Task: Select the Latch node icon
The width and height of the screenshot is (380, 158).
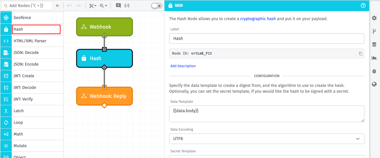Action: 6,111
